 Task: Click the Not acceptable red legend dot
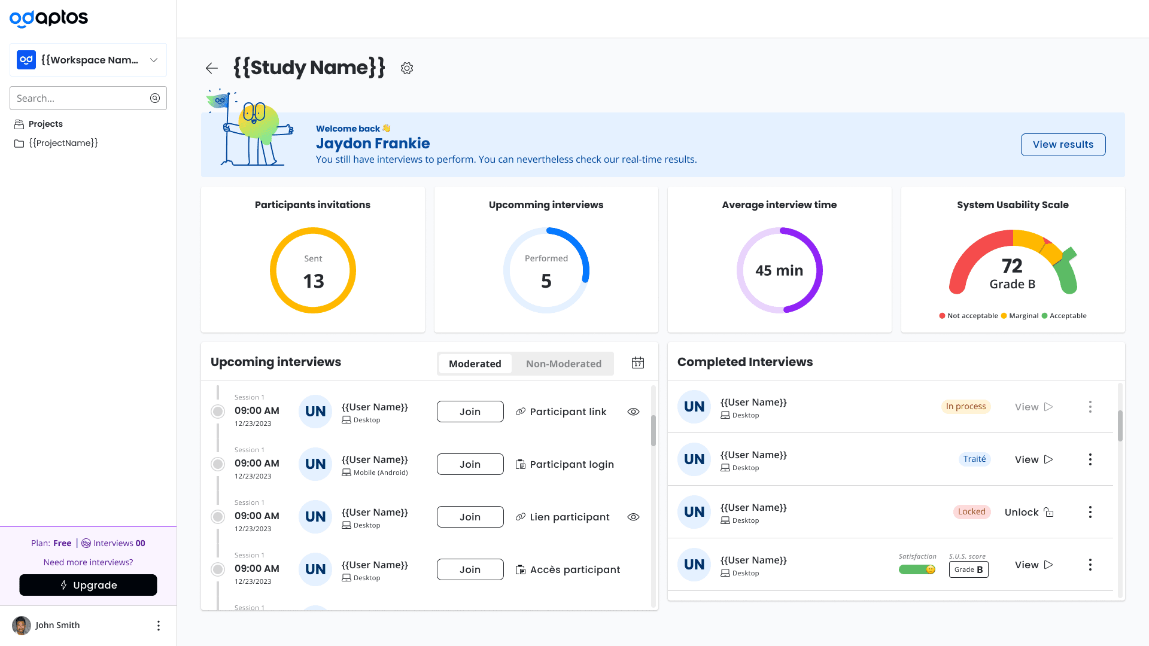pos(943,316)
